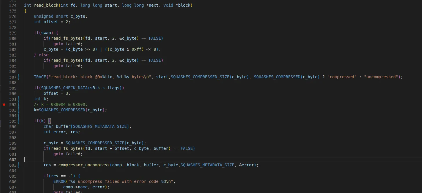Click goto failed on line 581
The width and height of the screenshot is (422, 193).
pos(68,44)
